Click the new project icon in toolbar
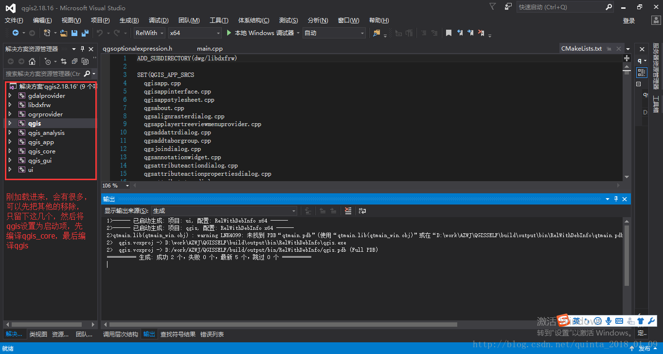The image size is (663, 354). [x=47, y=33]
